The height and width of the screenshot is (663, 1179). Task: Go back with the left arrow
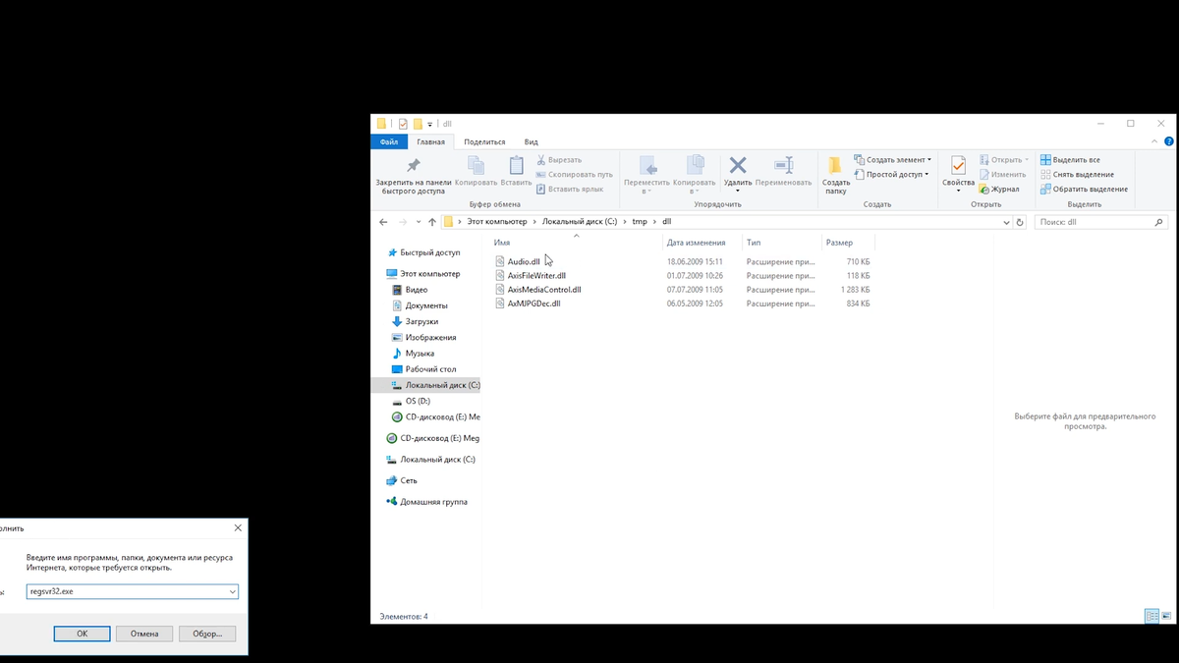pos(383,222)
